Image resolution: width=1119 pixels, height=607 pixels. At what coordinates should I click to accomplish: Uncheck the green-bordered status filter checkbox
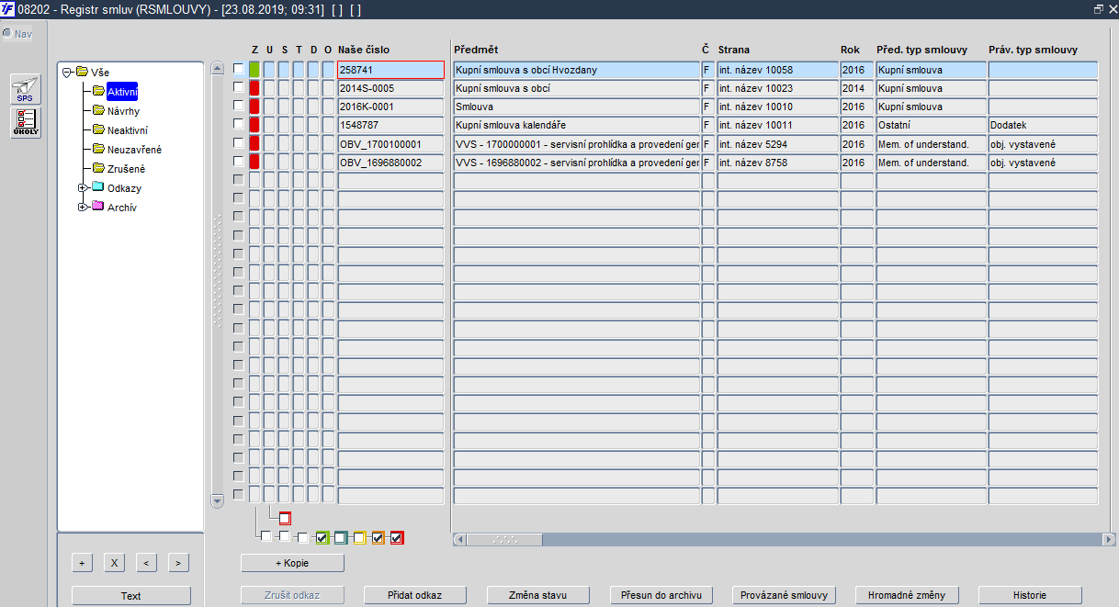[322, 538]
